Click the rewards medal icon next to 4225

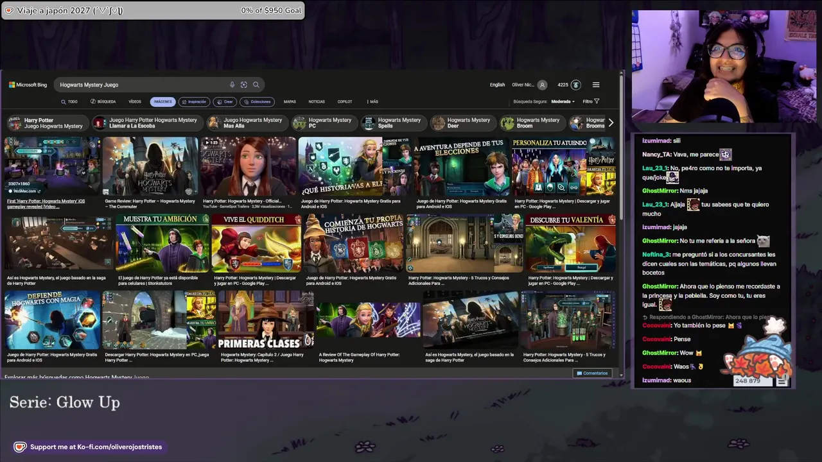point(575,85)
